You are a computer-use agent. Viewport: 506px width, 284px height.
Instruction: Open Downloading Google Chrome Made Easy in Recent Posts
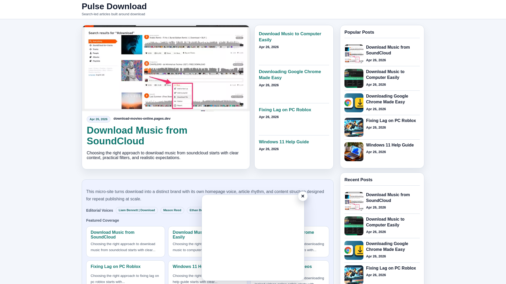[x=387, y=247]
